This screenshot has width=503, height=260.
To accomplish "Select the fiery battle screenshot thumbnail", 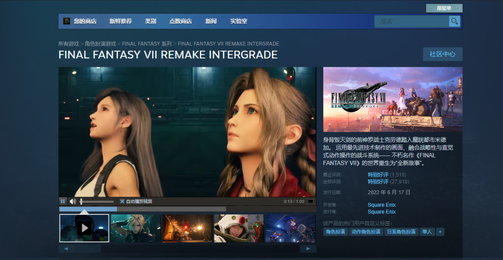I will tap(187, 228).
